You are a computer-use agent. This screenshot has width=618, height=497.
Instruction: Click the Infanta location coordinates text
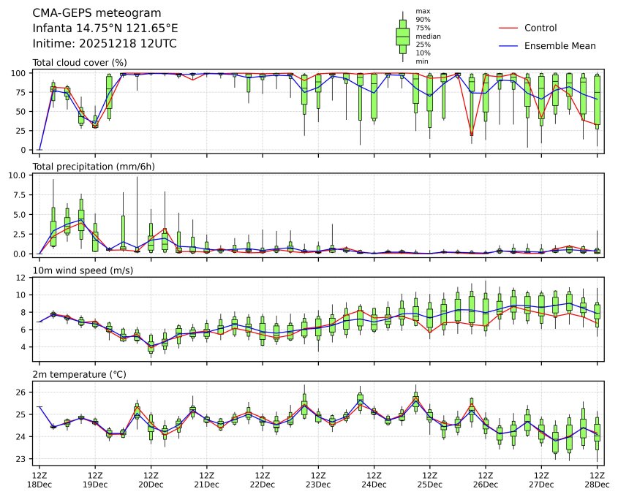click(105, 29)
